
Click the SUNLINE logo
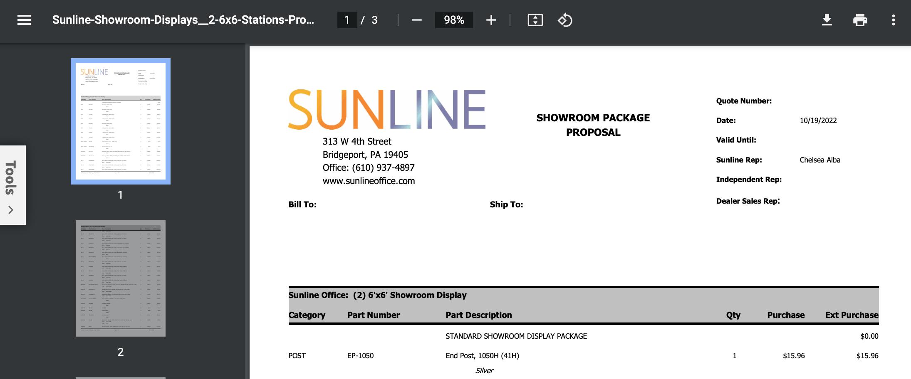(387, 109)
